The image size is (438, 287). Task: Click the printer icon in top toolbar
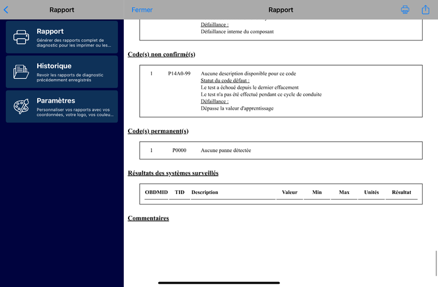(405, 10)
